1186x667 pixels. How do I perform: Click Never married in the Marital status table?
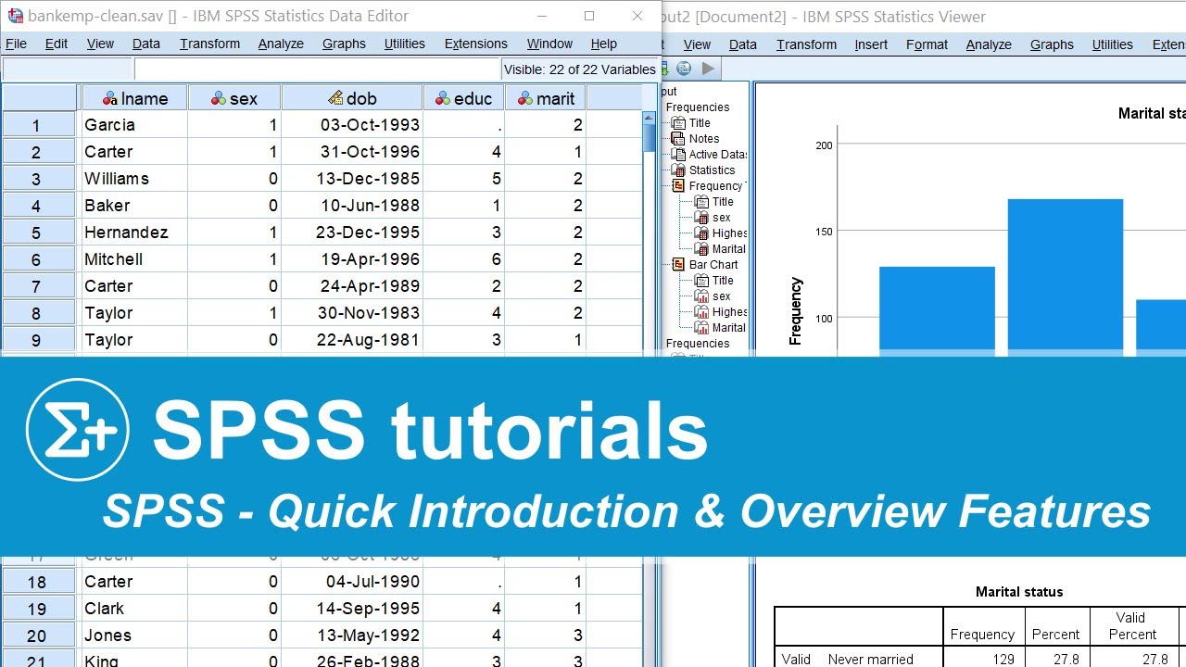[x=870, y=660]
